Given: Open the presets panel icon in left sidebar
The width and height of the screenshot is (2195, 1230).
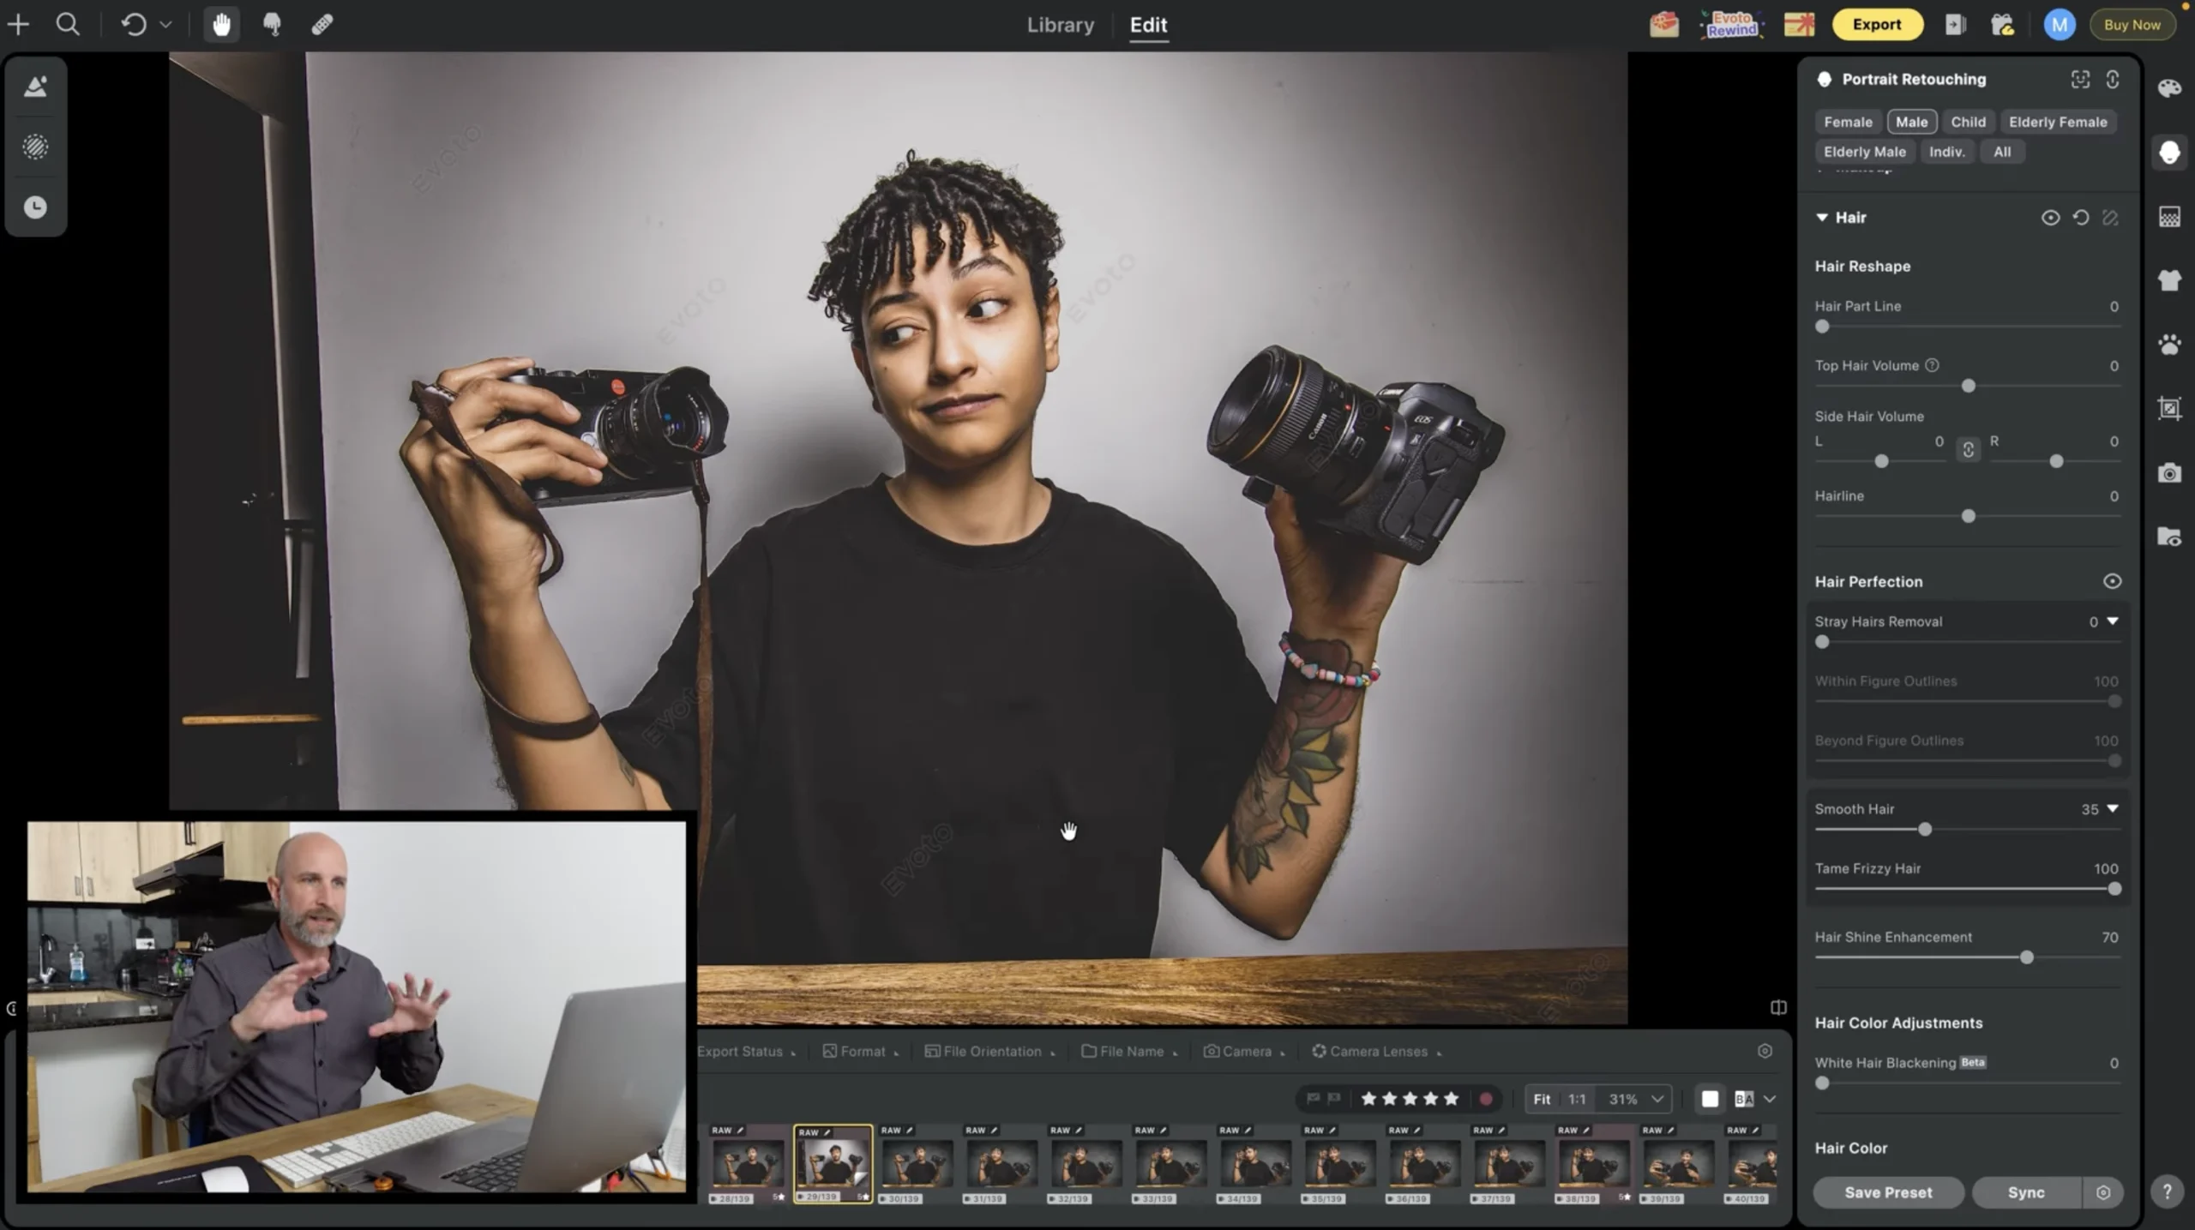Looking at the screenshot, I should click(x=35, y=87).
